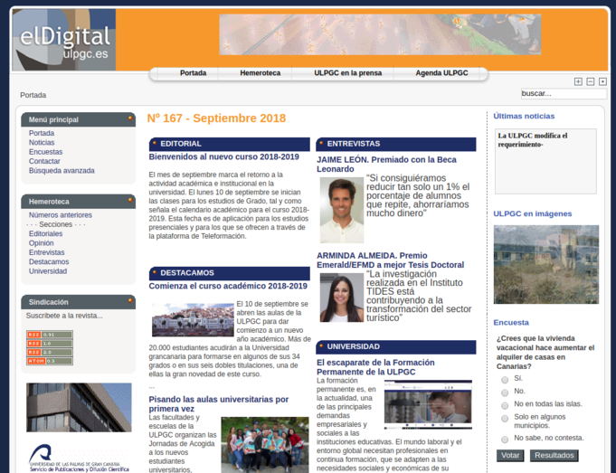Image resolution: width=616 pixels, height=473 pixels.
Task: Click the ULPGC Servicio de Publicaciones logo
Action: point(79,458)
